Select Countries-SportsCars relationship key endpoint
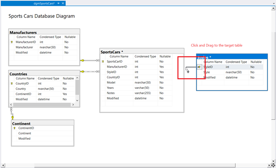Screen dimensions: 276x168 [82, 72]
